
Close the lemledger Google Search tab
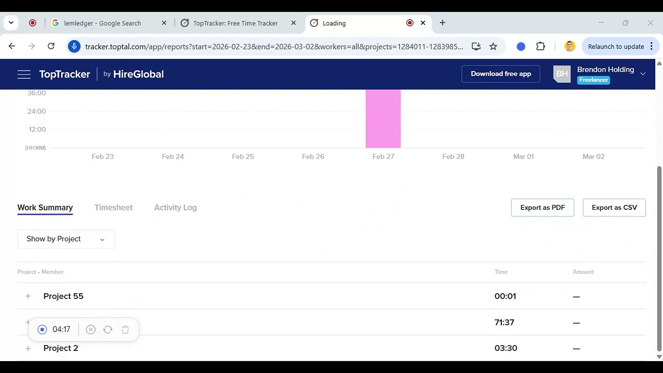(164, 23)
